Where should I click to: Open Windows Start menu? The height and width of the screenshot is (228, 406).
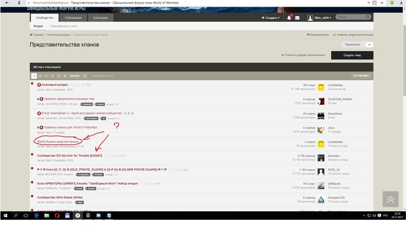click(6, 215)
